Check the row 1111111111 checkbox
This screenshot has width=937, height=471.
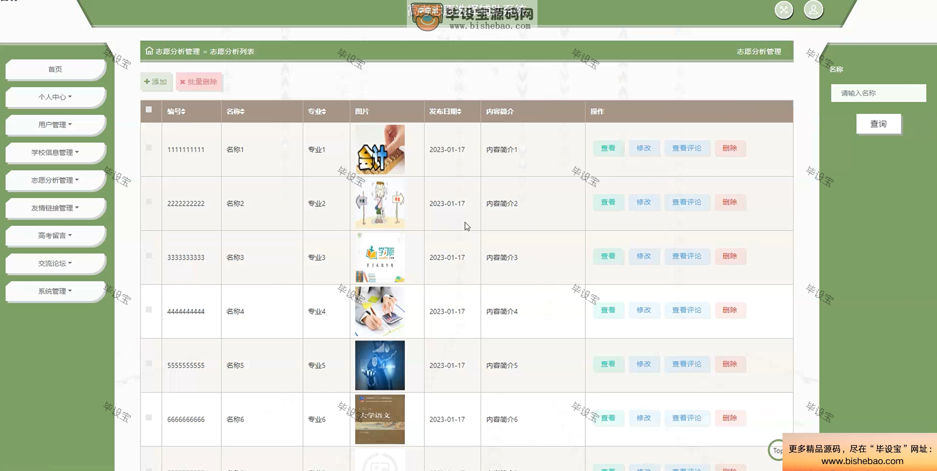coord(149,148)
